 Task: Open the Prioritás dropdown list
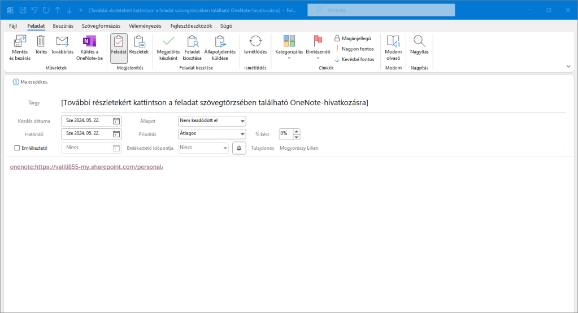(242, 134)
